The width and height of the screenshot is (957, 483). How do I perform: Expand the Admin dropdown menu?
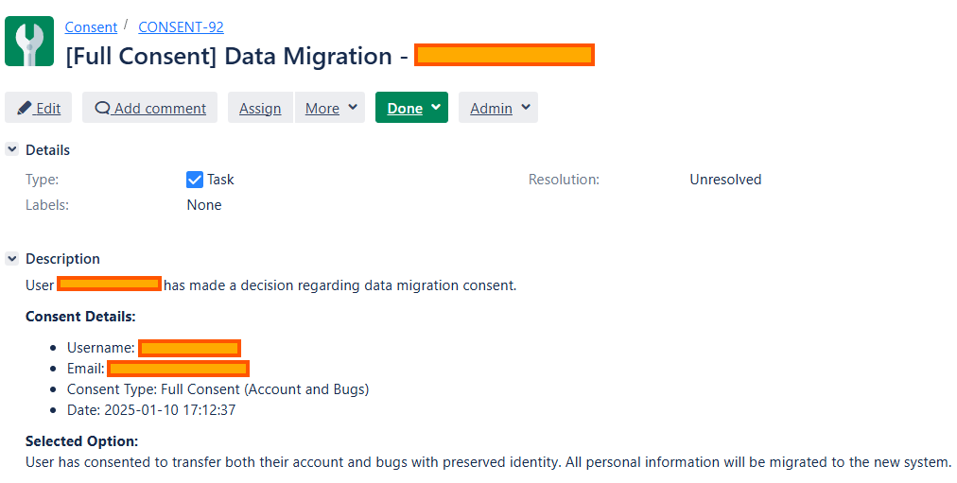[498, 108]
